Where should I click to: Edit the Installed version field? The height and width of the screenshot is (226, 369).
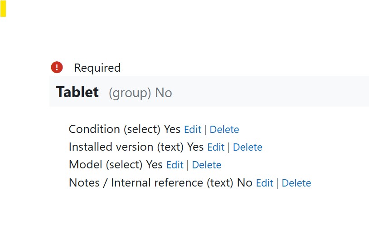[x=216, y=147]
